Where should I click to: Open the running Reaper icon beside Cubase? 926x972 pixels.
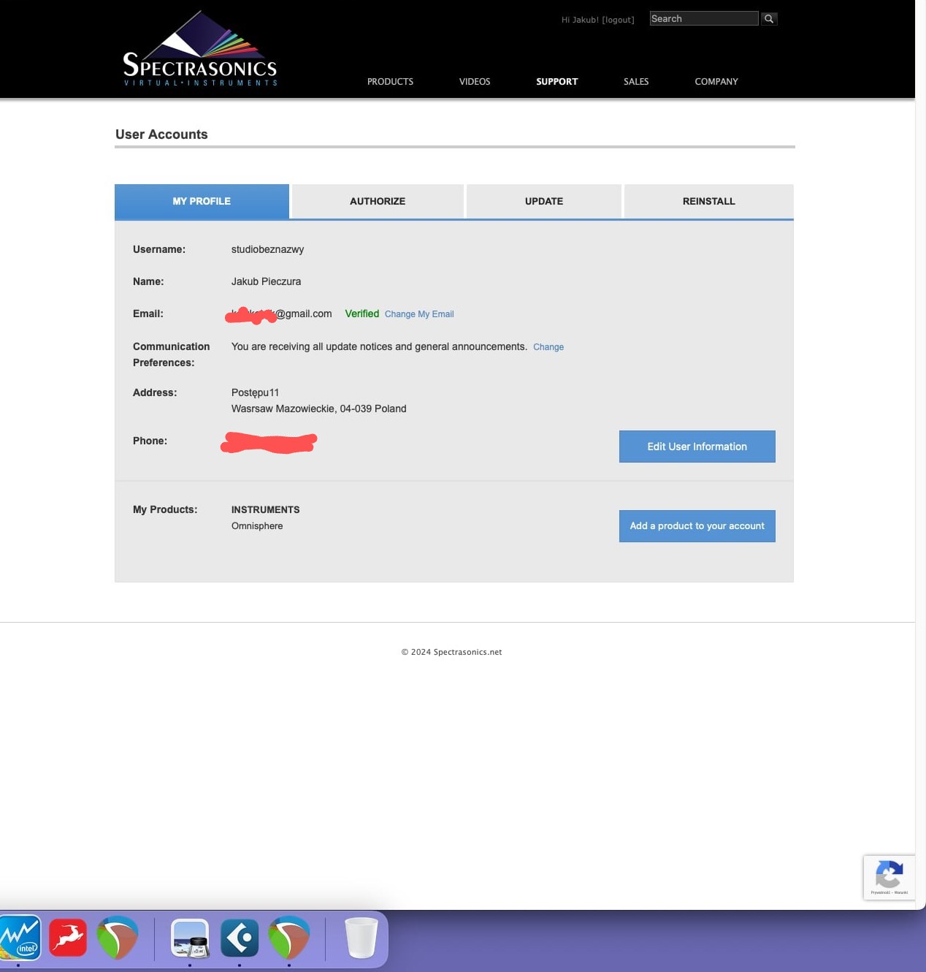[289, 938]
